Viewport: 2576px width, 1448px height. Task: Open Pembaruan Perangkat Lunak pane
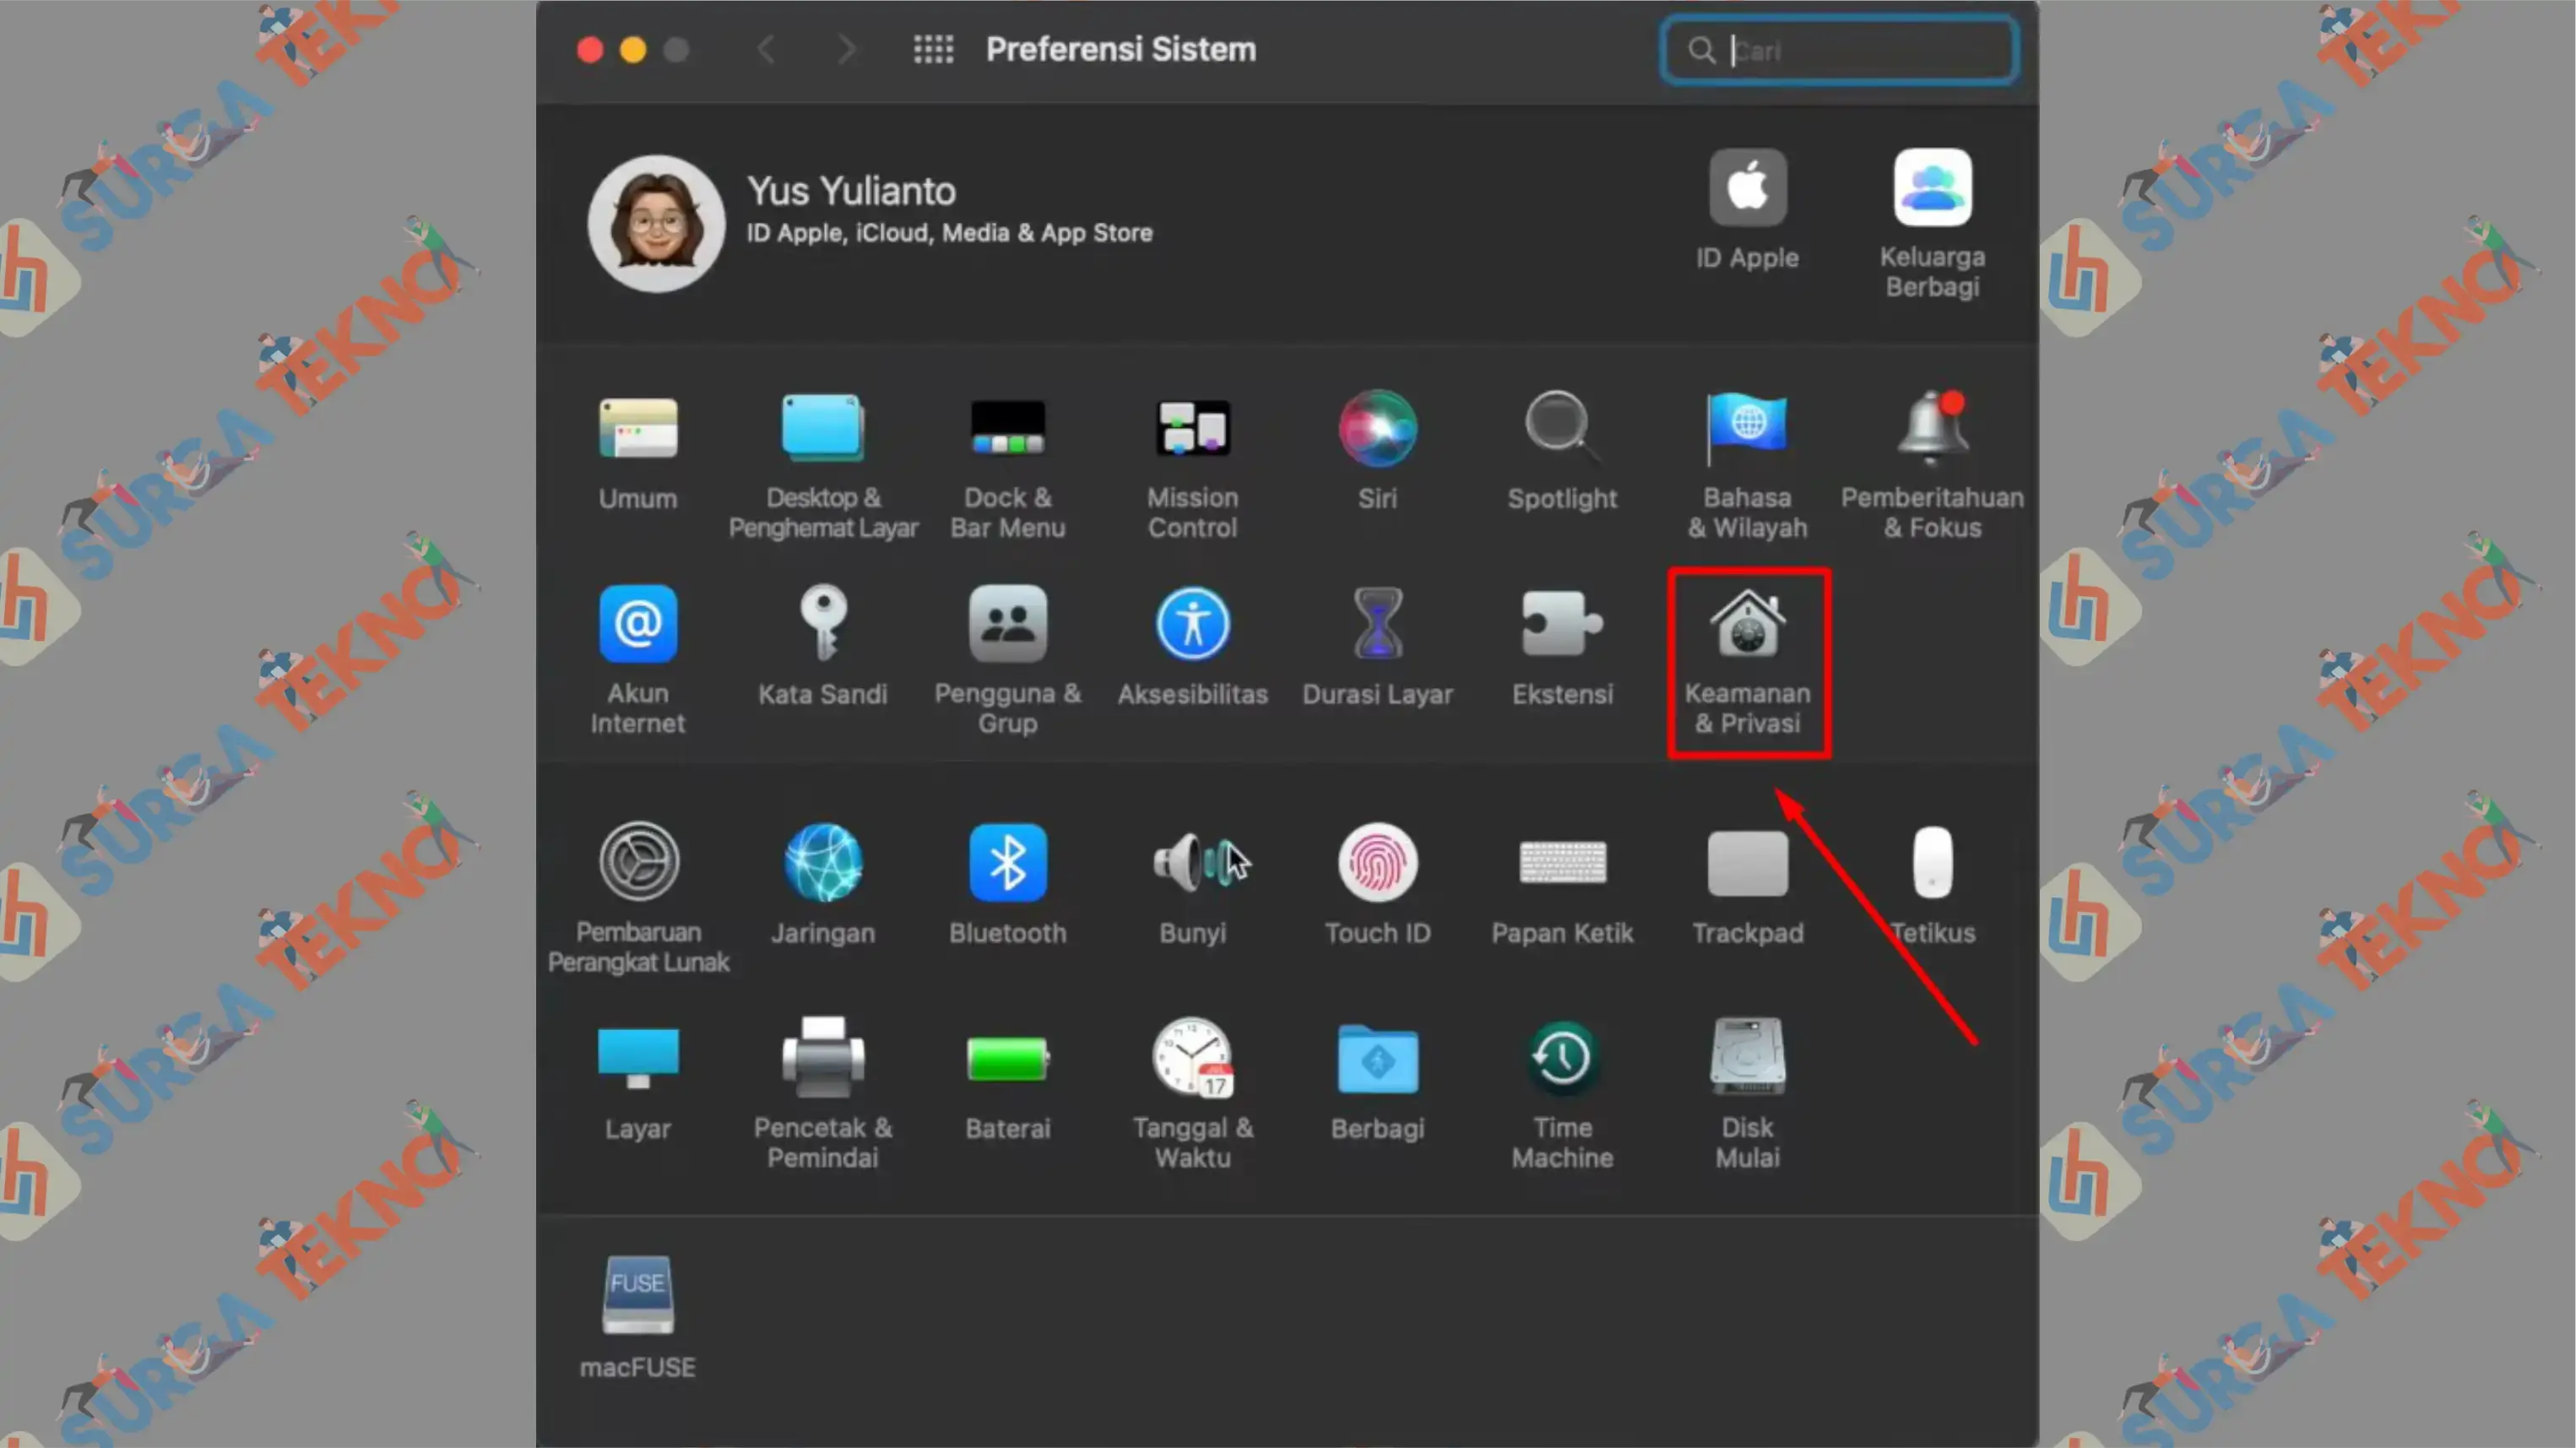click(638, 862)
